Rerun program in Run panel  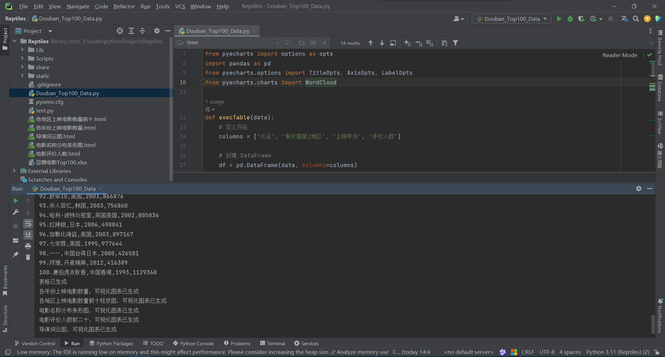(x=16, y=201)
